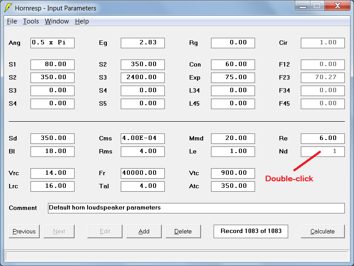Click the S2 field on the Exp row
Image resolution: width=354 pixels, height=266 pixels.
(52, 78)
